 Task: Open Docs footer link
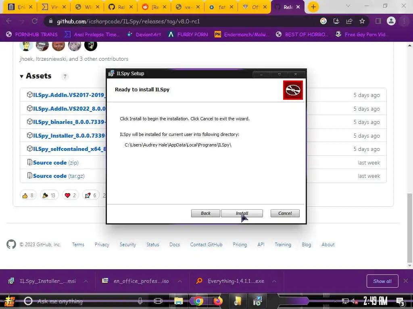tap(174, 244)
